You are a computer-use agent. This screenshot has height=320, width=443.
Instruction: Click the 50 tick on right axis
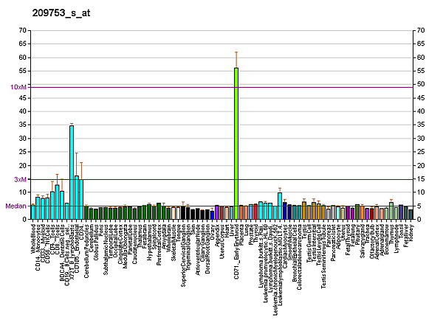click(x=421, y=84)
